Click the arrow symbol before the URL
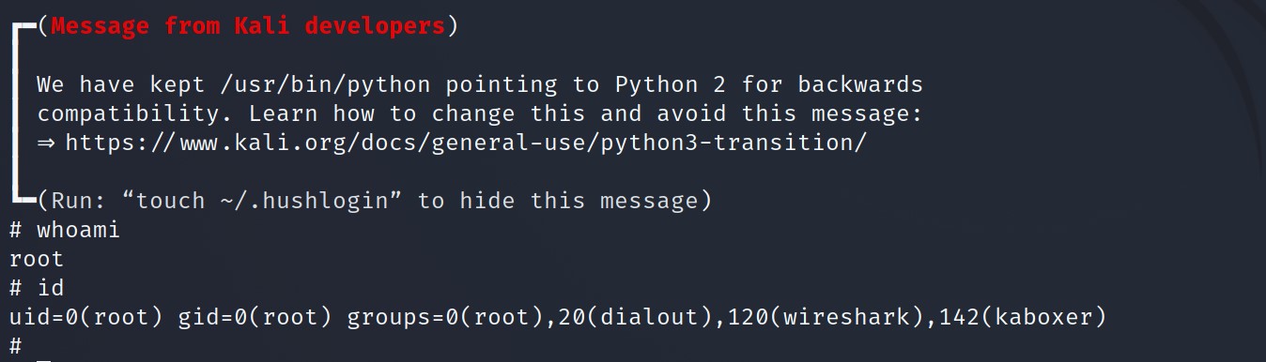The height and width of the screenshot is (362, 1266). pos(46,143)
